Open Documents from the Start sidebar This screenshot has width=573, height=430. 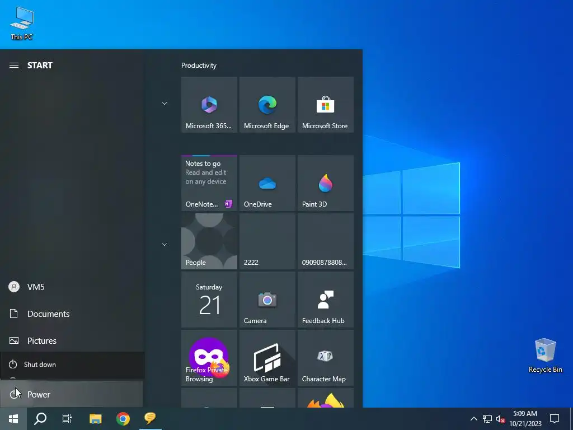(x=71, y=314)
